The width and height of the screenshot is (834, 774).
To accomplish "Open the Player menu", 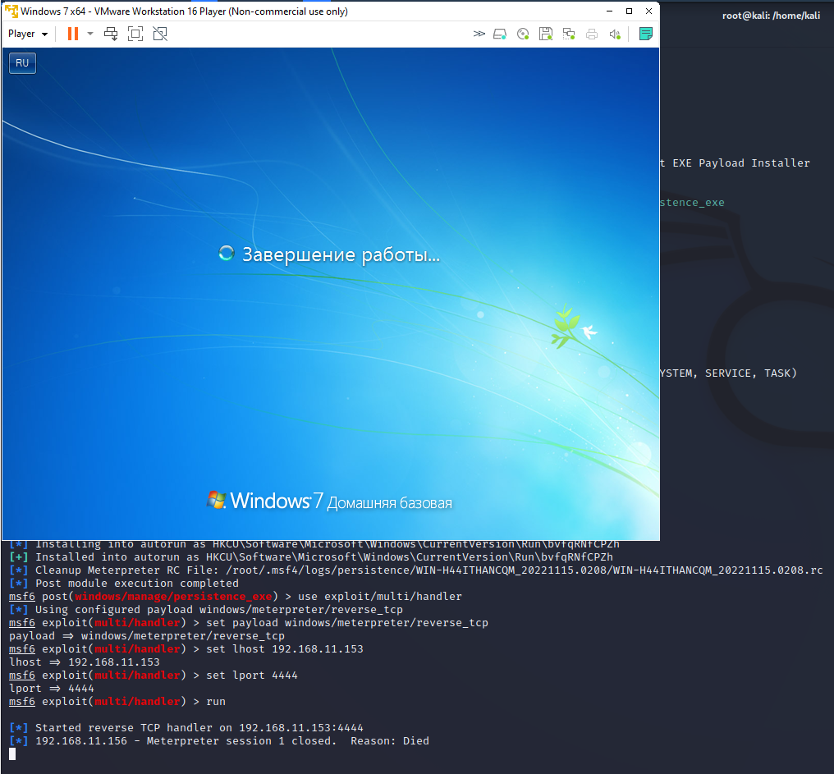I will click(x=28, y=34).
